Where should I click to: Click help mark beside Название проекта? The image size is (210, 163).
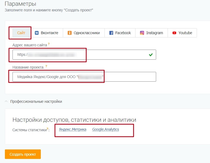[x=46, y=66]
